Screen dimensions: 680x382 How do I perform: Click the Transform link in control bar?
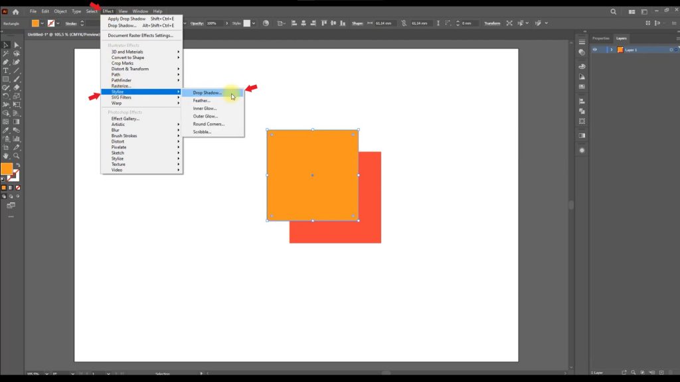coord(492,23)
